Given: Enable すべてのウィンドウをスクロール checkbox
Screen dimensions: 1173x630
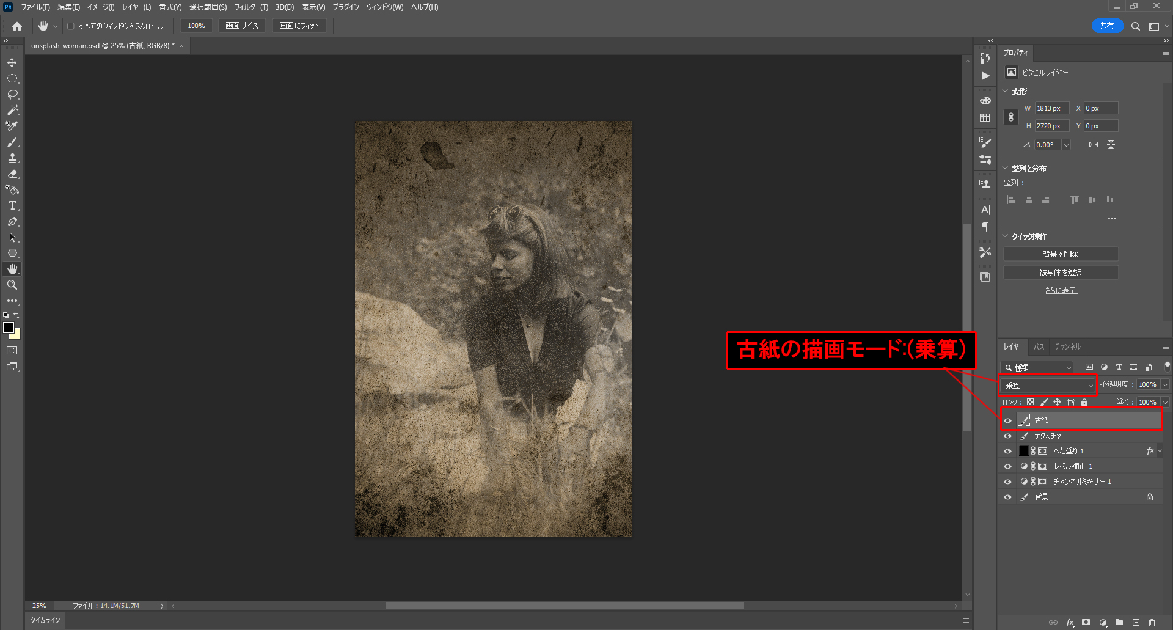Looking at the screenshot, I should tap(71, 26).
